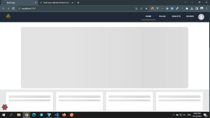Open Chrome downloads tray icon
This screenshot has height=118, width=210.
click(192, 9)
